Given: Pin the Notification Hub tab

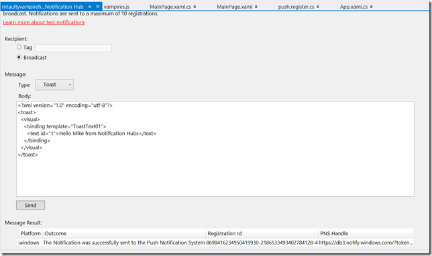Looking at the screenshot, I should [90, 7].
